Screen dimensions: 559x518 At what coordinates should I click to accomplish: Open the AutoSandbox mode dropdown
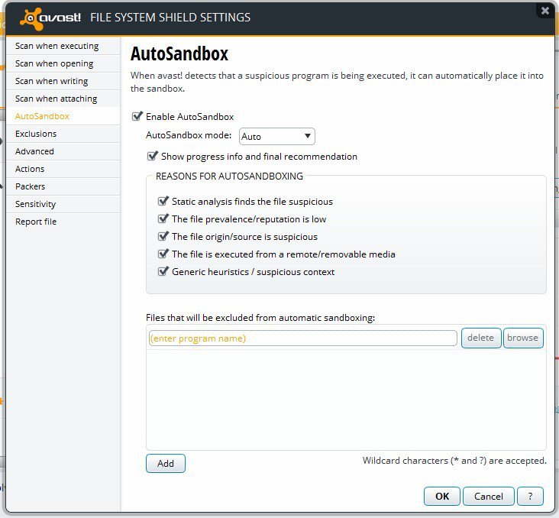[277, 136]
